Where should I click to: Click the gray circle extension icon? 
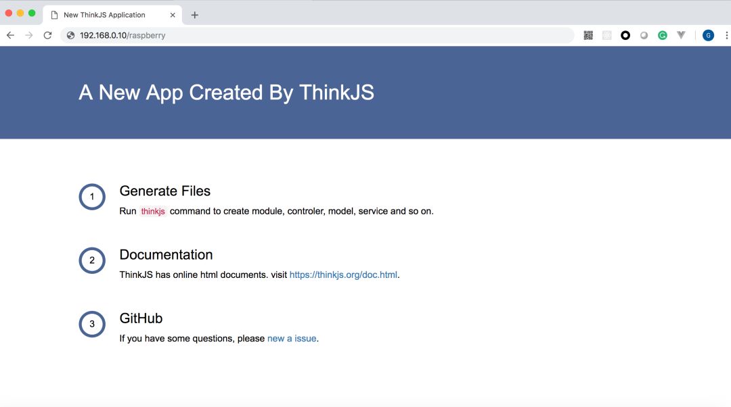click(x=644, y=35)
